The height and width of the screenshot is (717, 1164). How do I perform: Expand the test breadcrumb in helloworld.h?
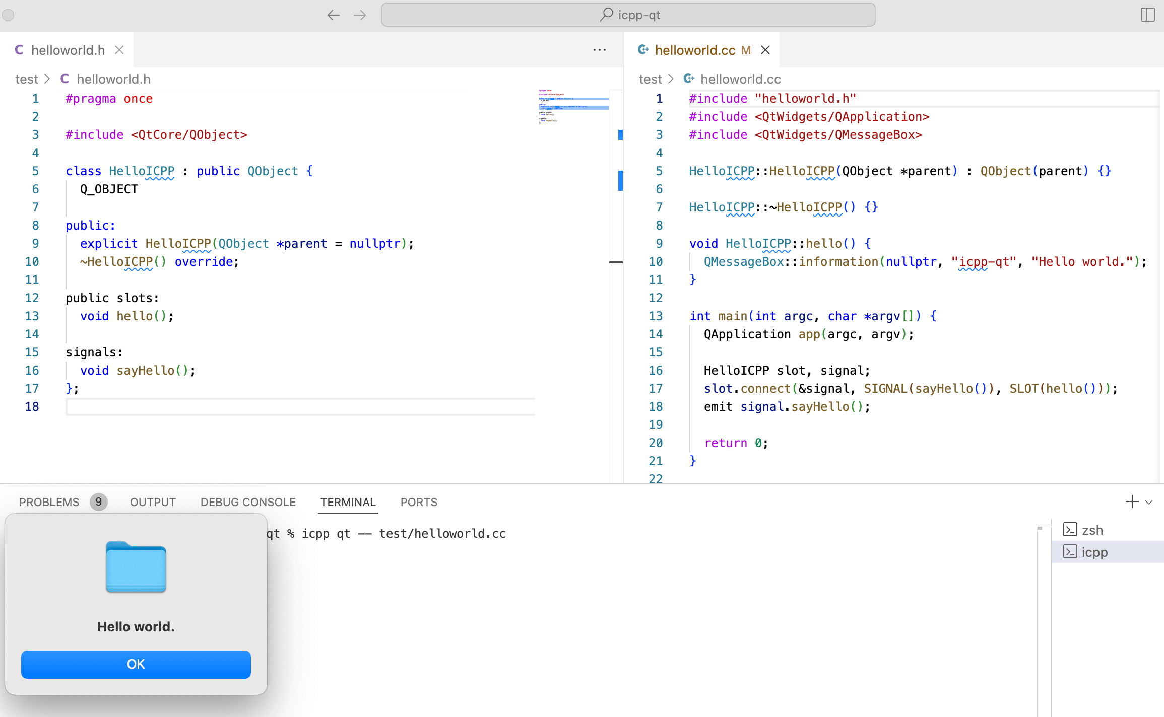pyautogui.click(x=27, y=79)
